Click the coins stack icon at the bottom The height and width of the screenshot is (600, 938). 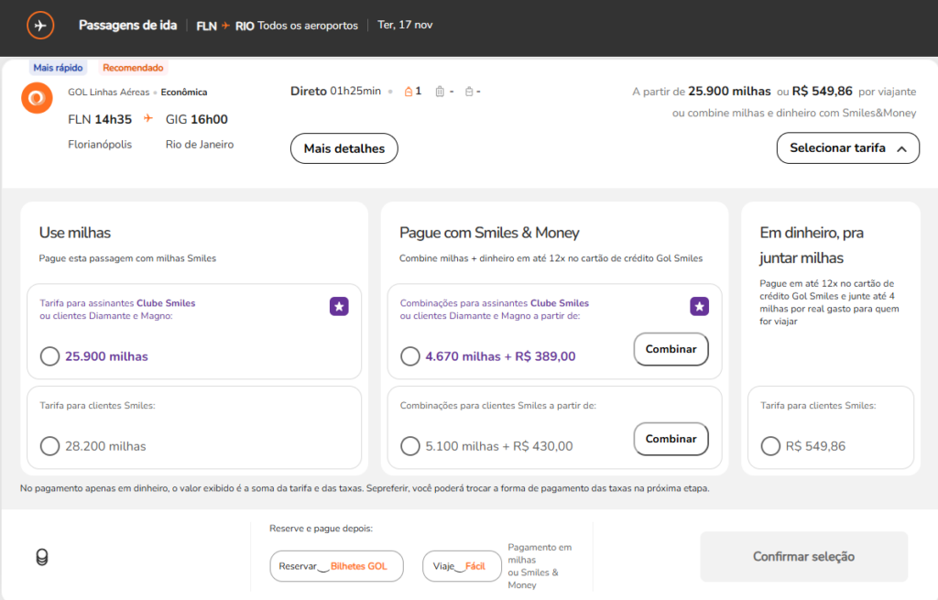42,557
